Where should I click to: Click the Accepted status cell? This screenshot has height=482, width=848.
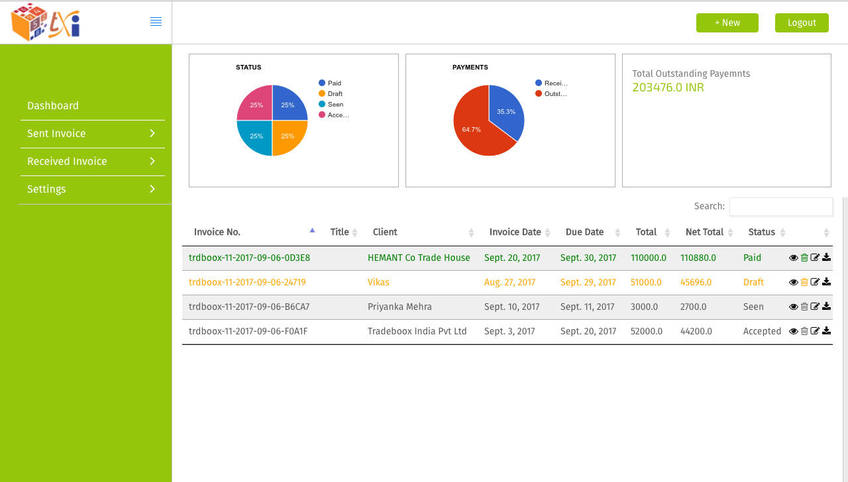pos(763,331)
